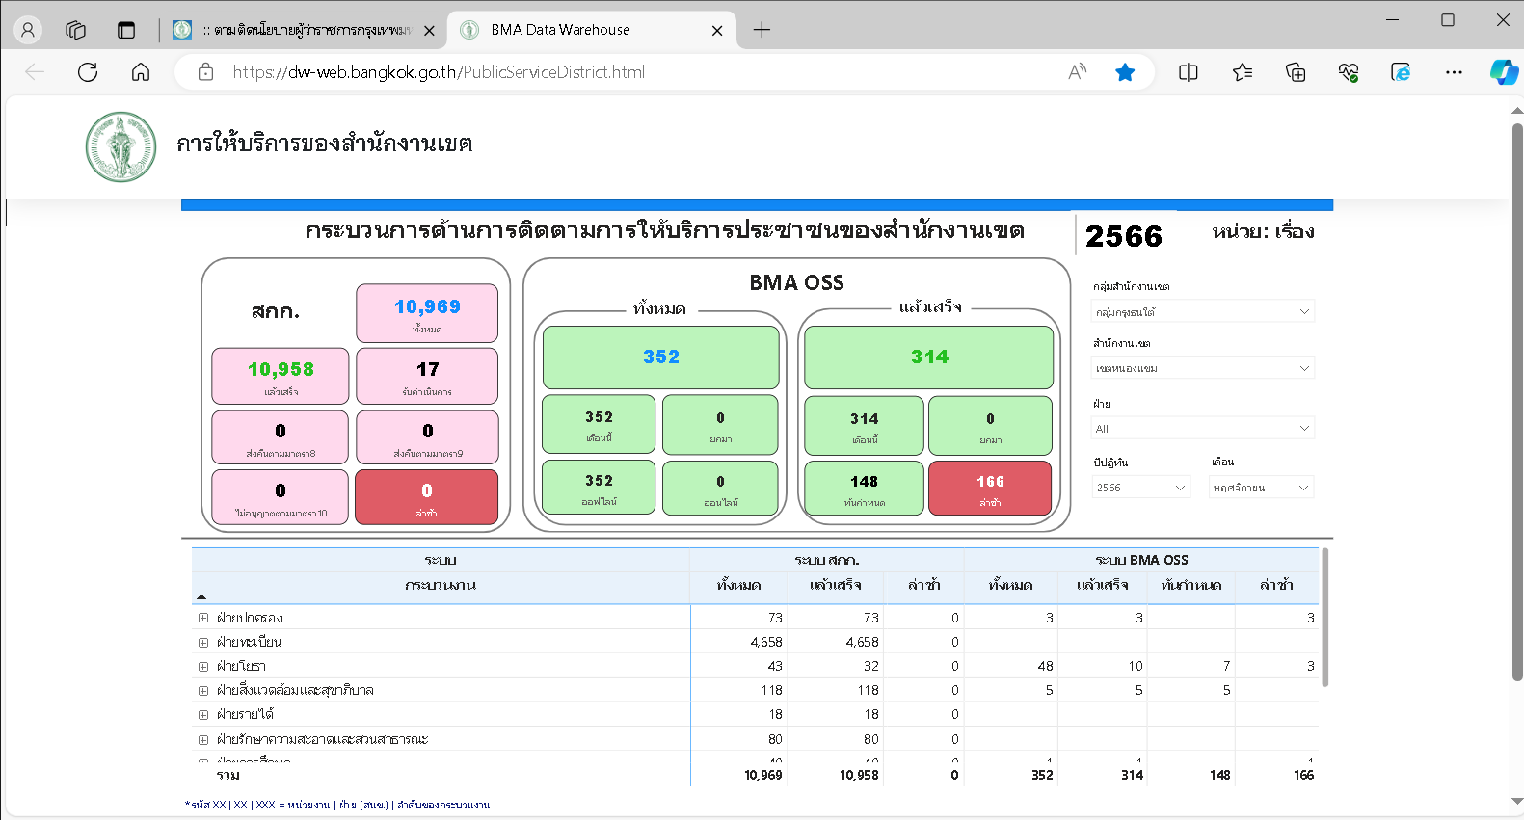Open the กลุ่มสำนักงานเขต dropdown
This screenshot has width=1524, height=820.
point(1202,311)
